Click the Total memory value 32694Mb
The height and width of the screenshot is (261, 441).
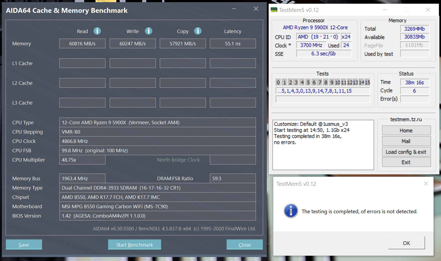[x=415, y=29]
